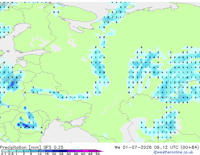Select the 35–40 mm violet legend swatch

[78, 151]
